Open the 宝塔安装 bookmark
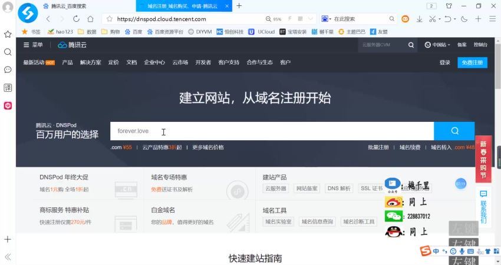The width and height of the screenshot is (501, 265). pos(293,32)
